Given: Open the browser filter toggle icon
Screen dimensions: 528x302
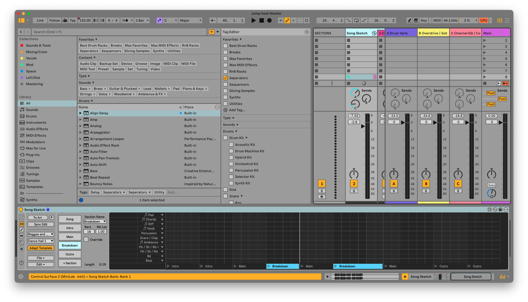Looking at the screenshot, I should [x=212, y=32].
